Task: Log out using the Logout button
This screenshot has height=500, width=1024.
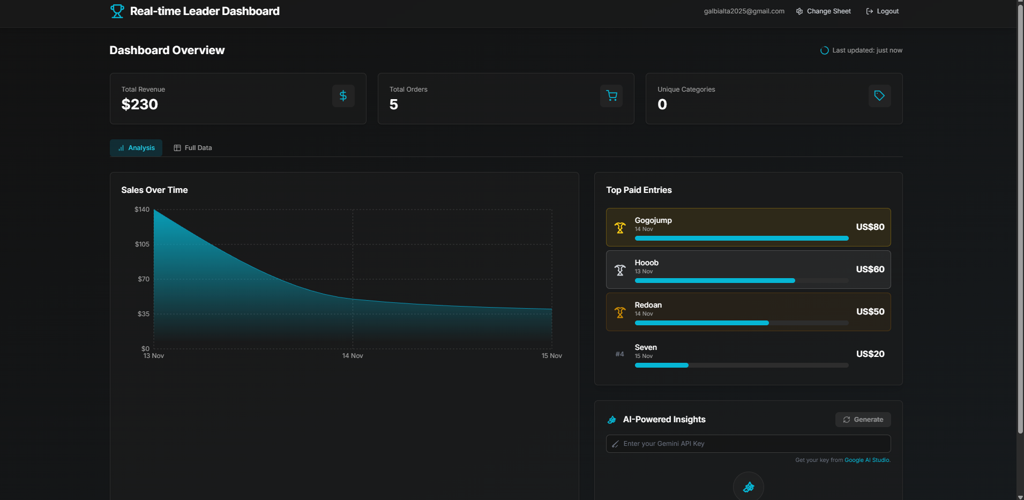Action: (x=882, y=11)
